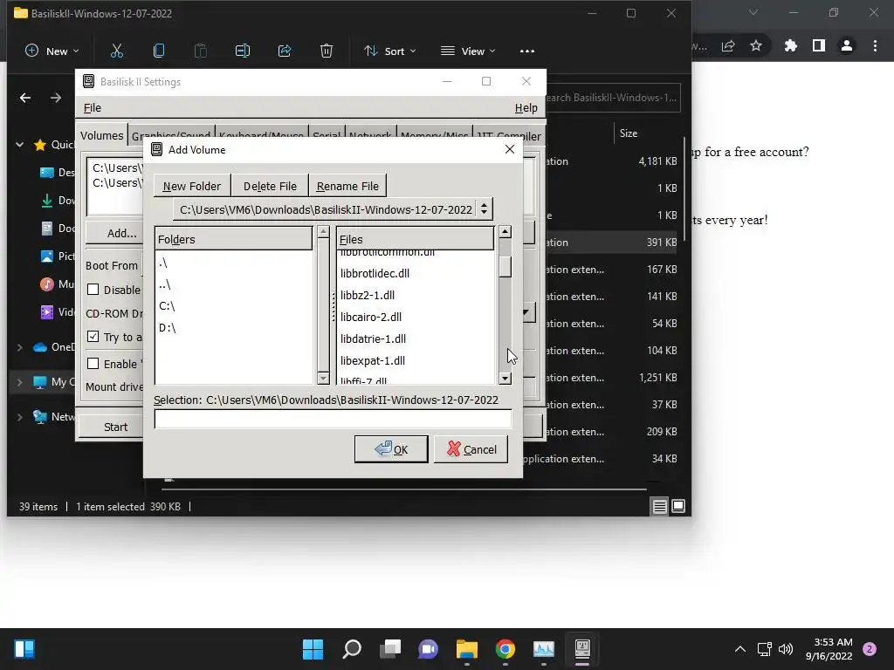Click the New Folder button
Image resolution: width=894 pixels, height=670 pixels.
click(x=191, y=187)
